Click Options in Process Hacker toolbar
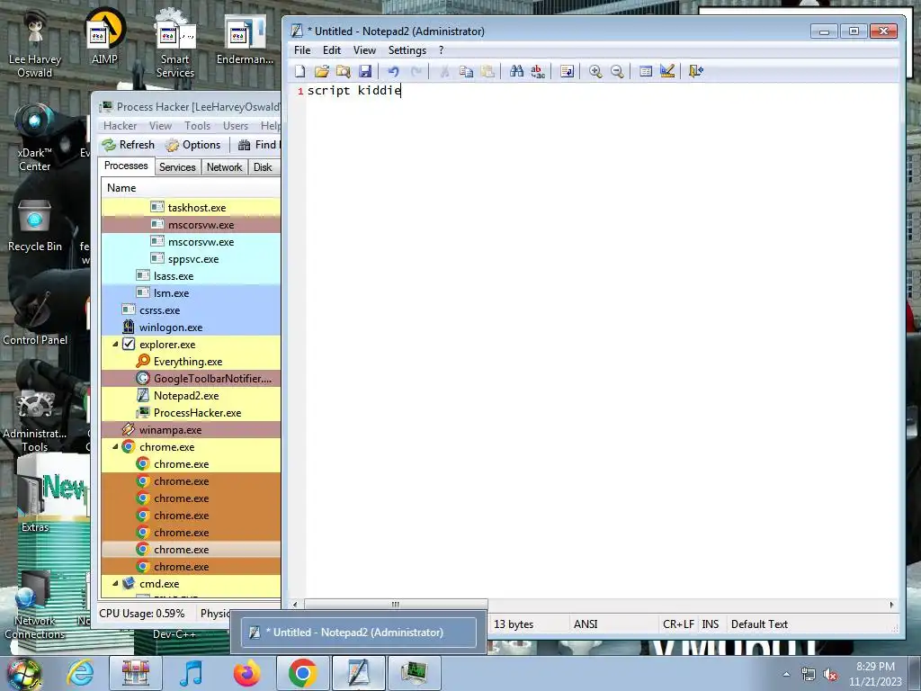This screenshot has width=921, height=691. click(193, 145)
